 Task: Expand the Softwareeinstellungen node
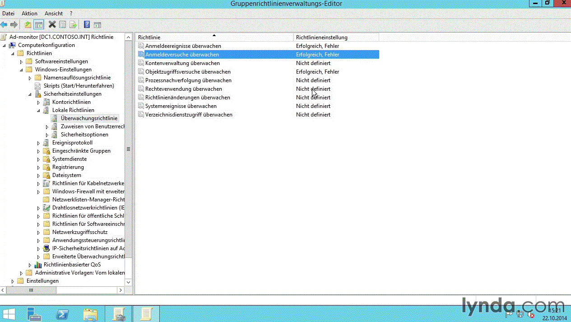point(21,61)
